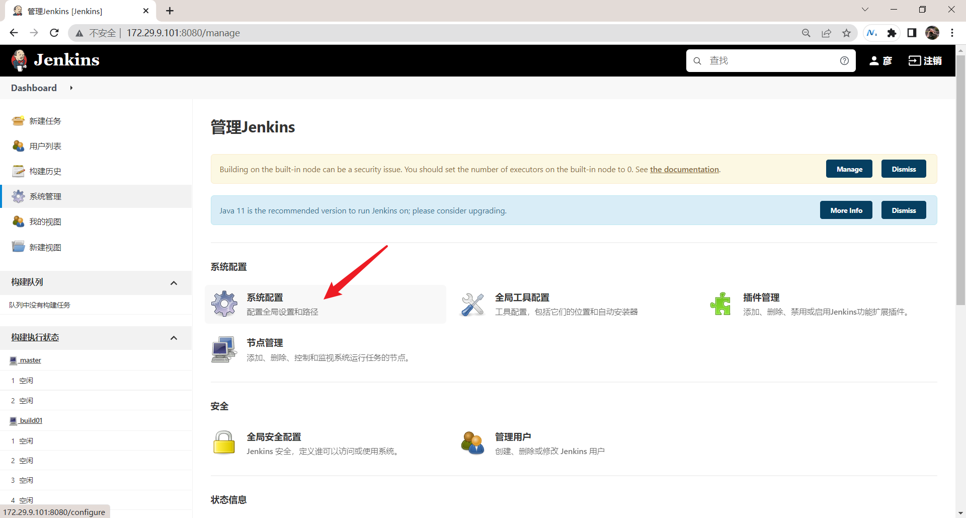The width and height of the screenshot is (966, 518).
Task: Click the browser back arrow
Action: tap(14, 33)
